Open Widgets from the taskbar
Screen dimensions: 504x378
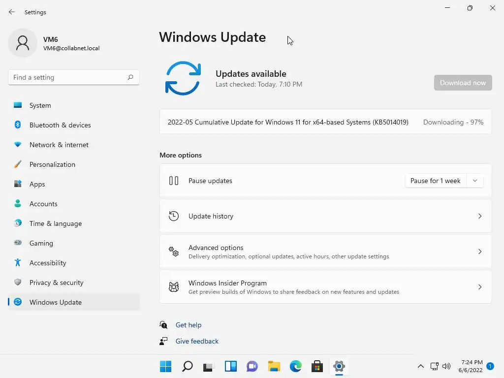tap(230, 366)
